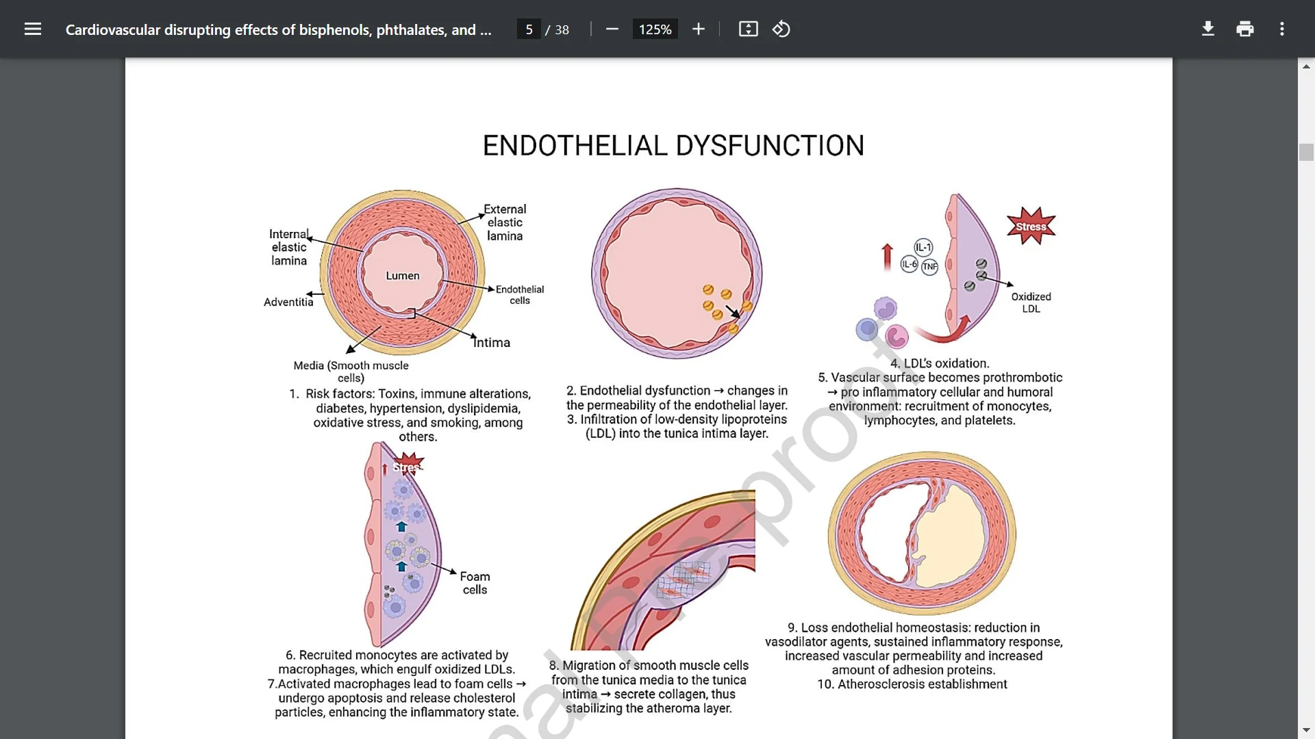Click the 'TNF' cytokine label
The height and width of the screenshot is (739, 1315).
coord(929,267)
